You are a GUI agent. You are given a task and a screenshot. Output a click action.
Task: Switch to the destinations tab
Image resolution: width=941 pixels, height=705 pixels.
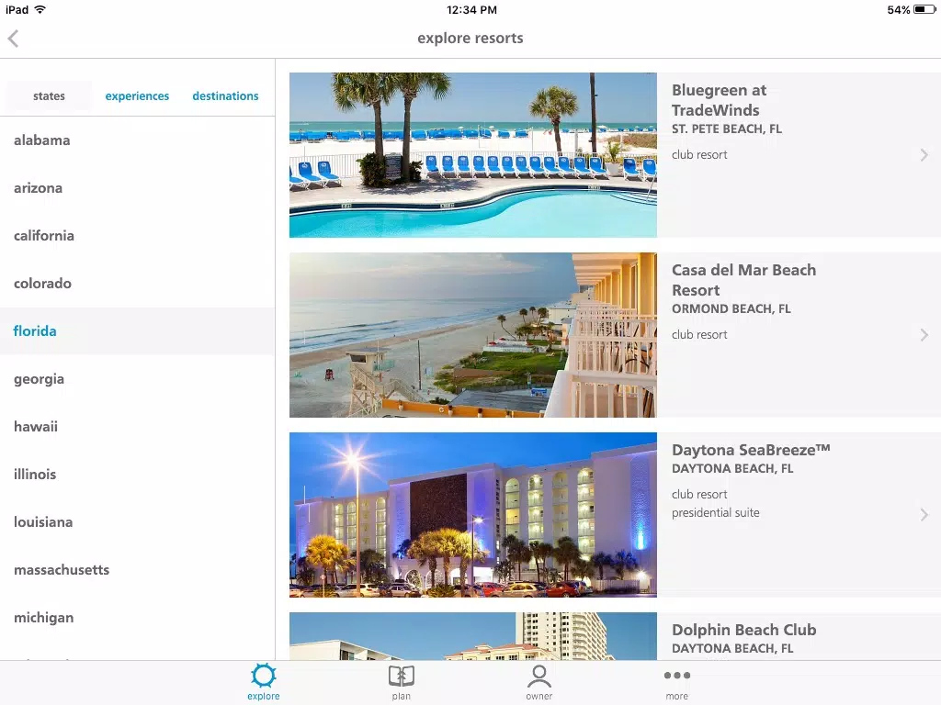[x=226, y=95]
